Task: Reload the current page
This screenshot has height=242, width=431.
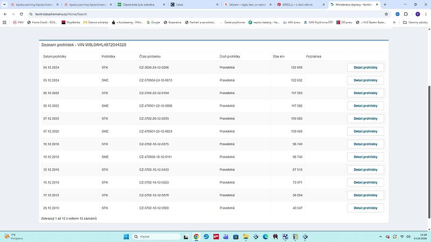Action: (21, 14)
